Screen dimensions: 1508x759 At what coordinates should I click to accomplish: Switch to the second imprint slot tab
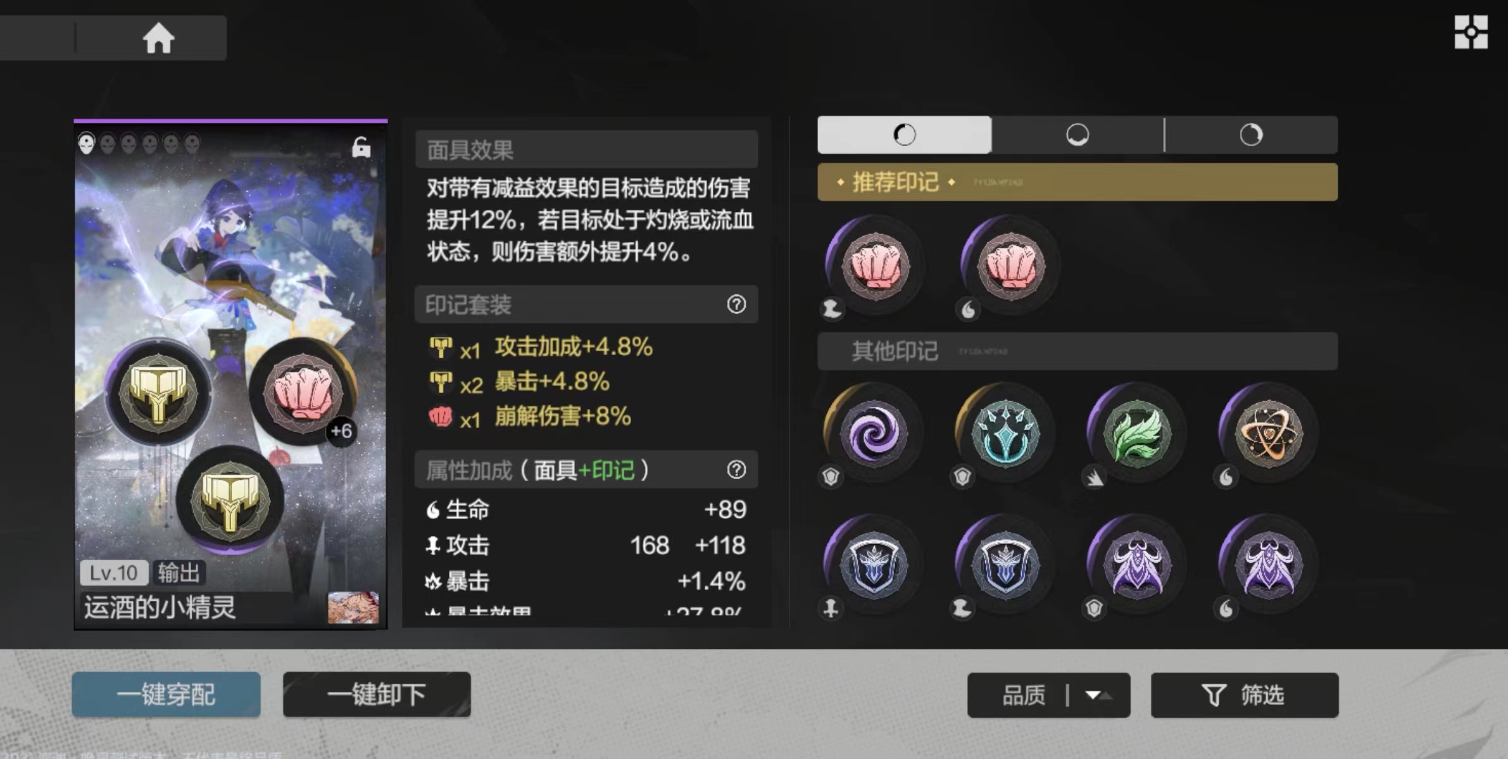point(1078,135)
